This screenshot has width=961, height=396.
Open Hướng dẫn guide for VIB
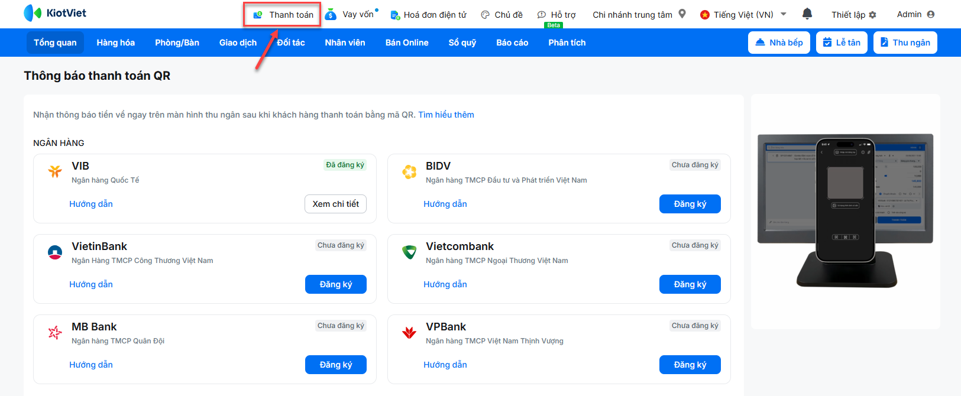pyautogui.click(x=91, y=204)
